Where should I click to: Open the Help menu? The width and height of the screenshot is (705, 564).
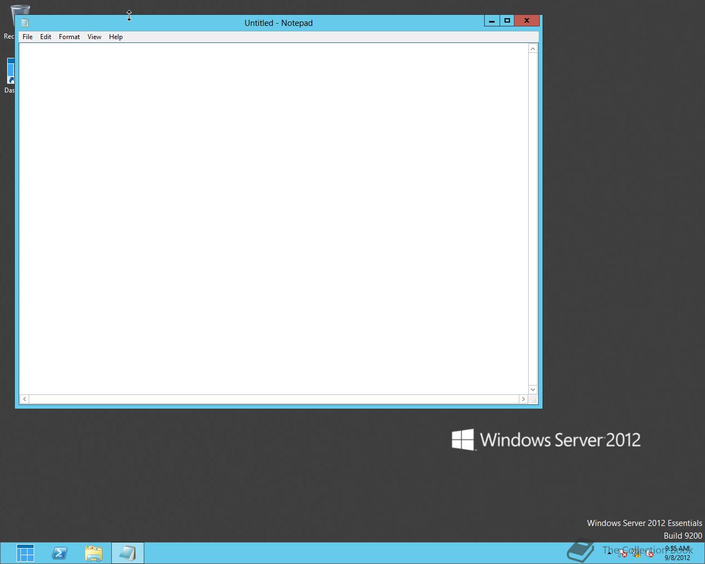coord(116,37)
